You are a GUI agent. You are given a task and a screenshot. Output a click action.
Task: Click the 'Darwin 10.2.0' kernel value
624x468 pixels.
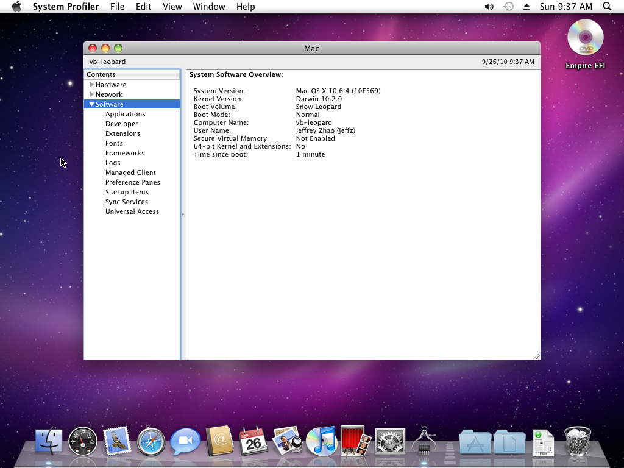click(x=319, y=99)
